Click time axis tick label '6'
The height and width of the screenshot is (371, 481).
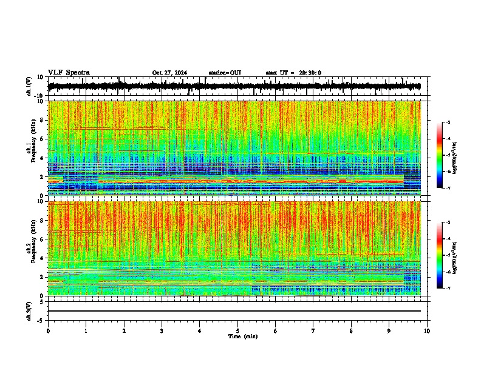click(x=276, y=331)
